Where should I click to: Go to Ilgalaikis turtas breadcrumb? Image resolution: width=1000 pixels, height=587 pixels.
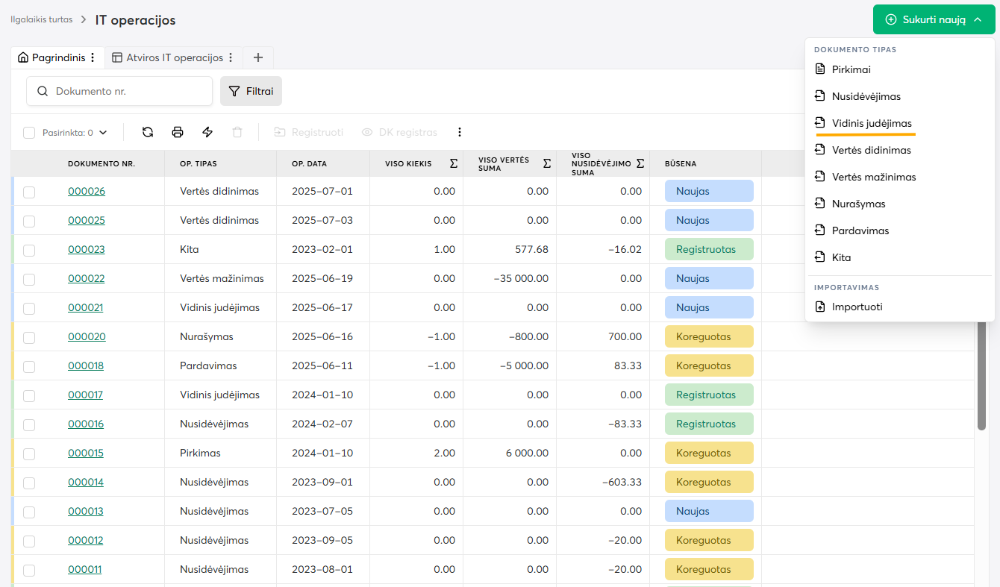(42, 19)
